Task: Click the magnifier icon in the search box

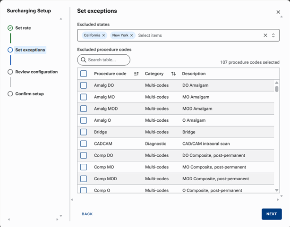Action: (x=84, y=60)
